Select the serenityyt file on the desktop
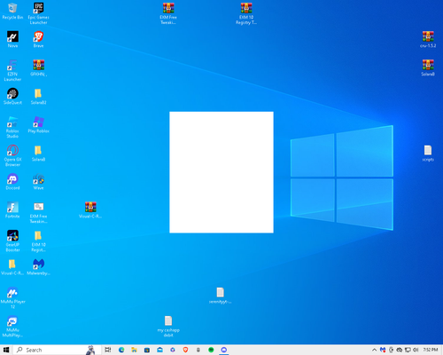 tap(220, 295)
